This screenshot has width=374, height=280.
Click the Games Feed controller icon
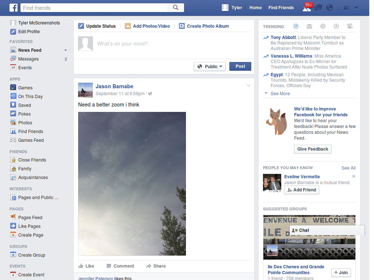click(13, 140)
